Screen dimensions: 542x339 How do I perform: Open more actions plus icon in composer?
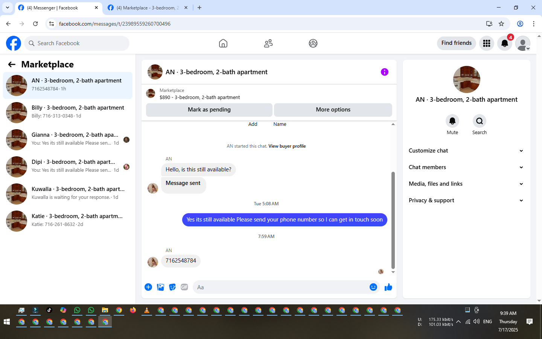(x=148, y=287)
